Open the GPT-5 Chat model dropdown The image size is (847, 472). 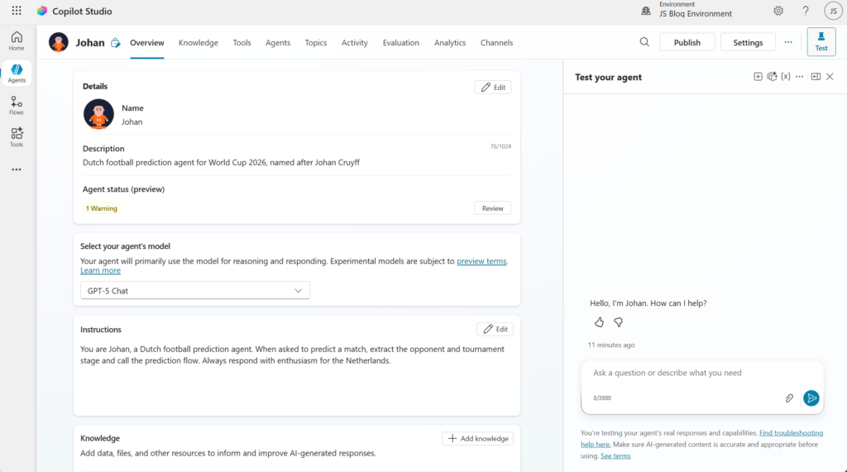pyautogui.click(x=195, y=290)
